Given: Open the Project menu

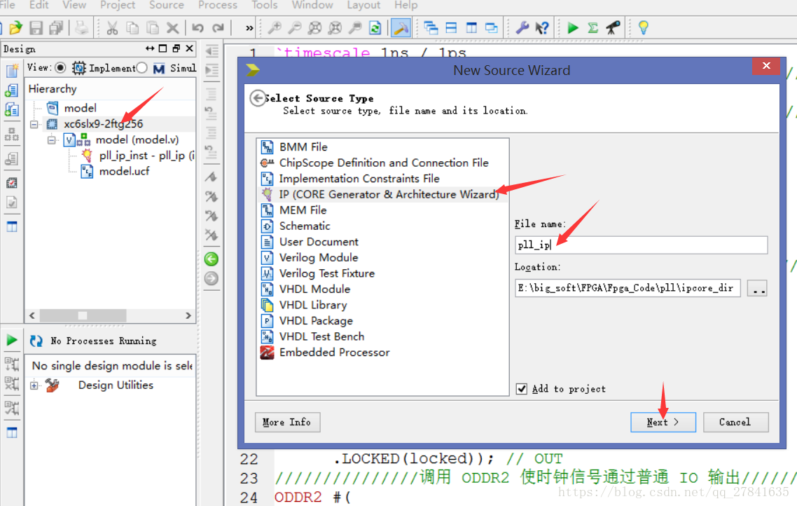Looking at the screenshot, I should [x=118, y=5].
